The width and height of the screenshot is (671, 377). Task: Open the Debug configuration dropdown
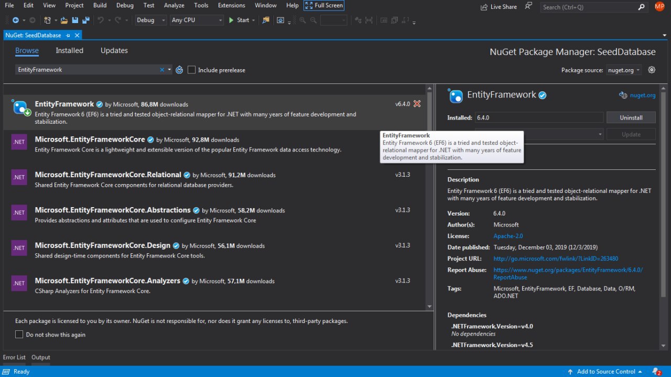coord(150,20)
